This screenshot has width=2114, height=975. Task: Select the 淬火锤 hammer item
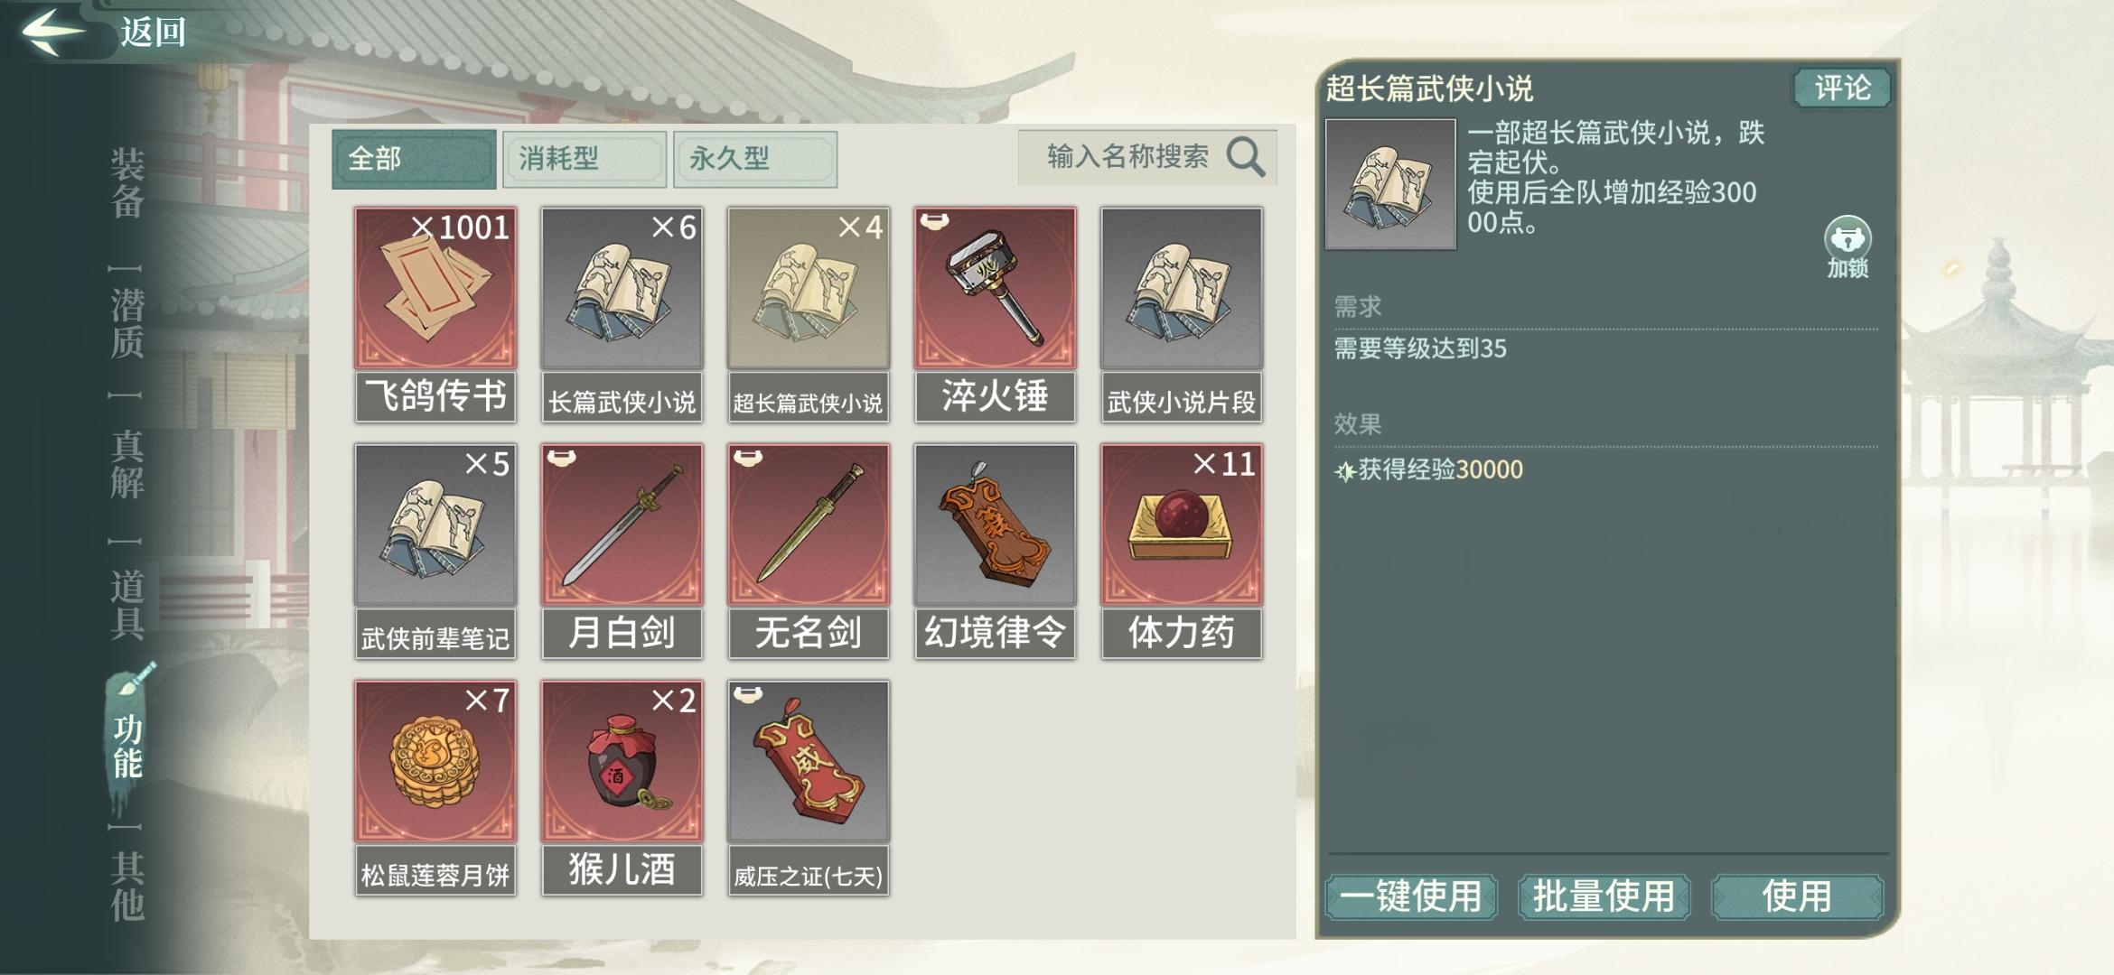pos(995,313)
